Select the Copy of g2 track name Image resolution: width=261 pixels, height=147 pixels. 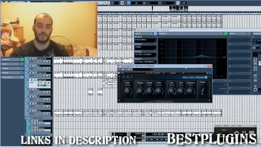44,73
